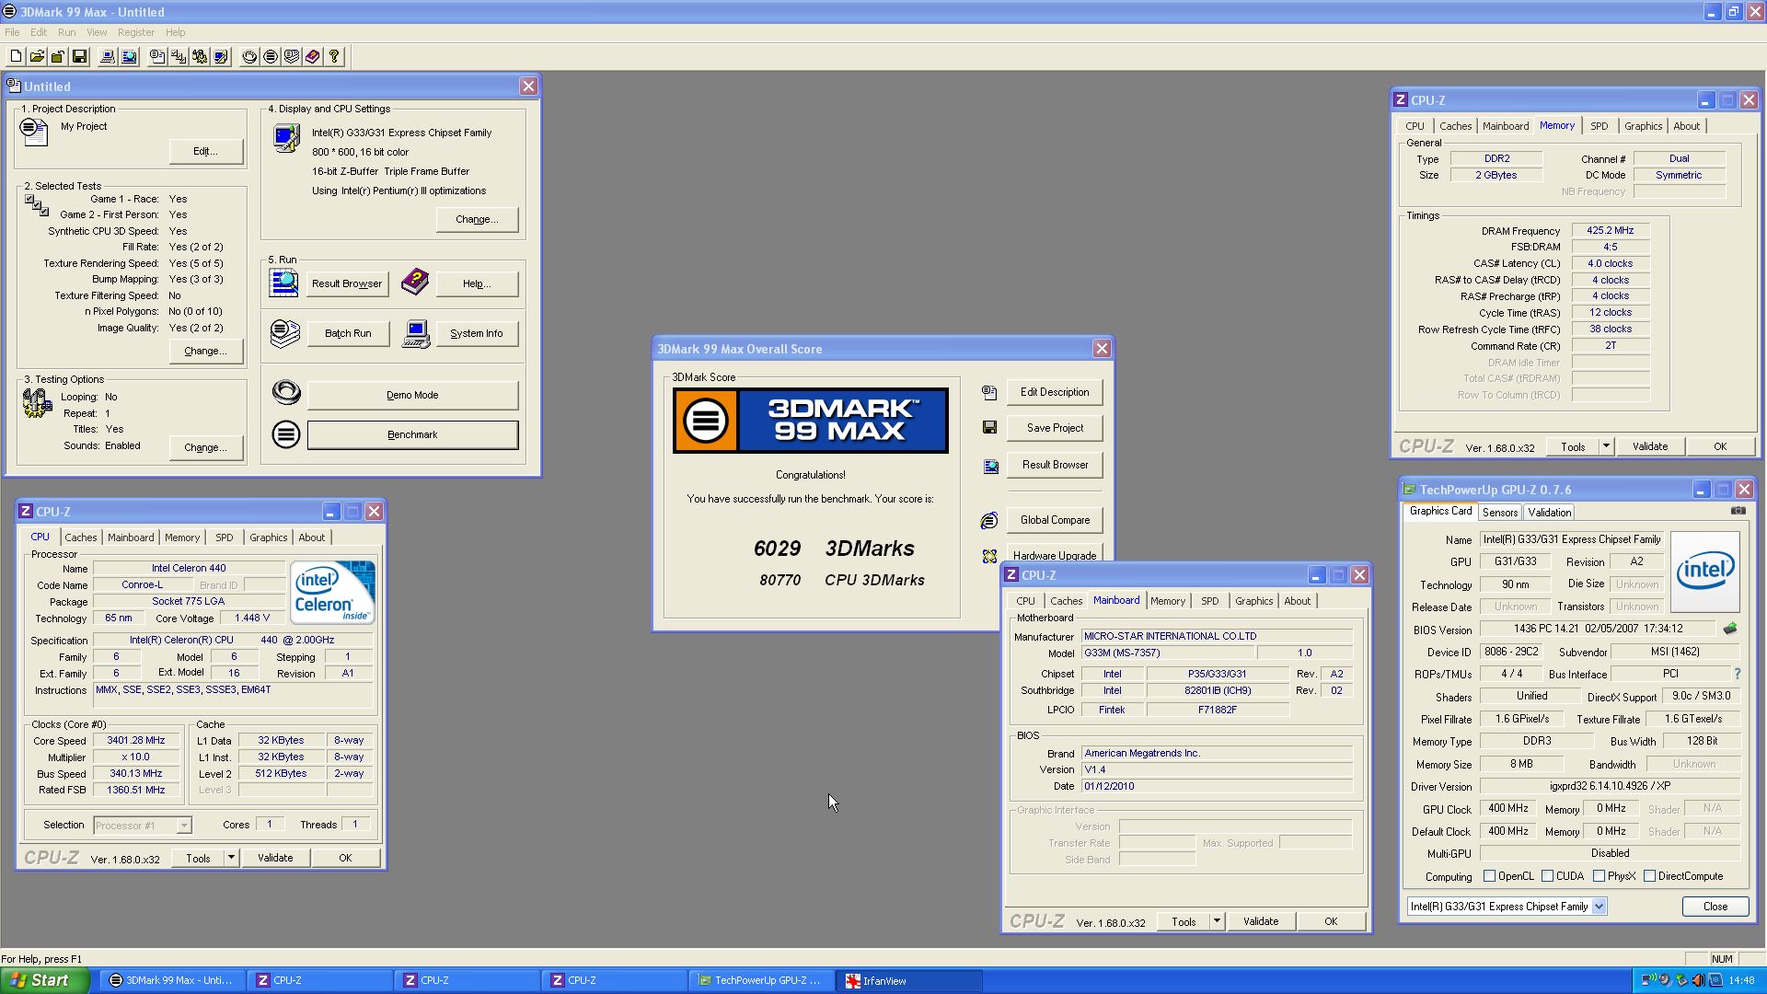Screen dimensions: 1767x994
Task: Click the Result Browser toolbar icon
Action: click(129, 57)
